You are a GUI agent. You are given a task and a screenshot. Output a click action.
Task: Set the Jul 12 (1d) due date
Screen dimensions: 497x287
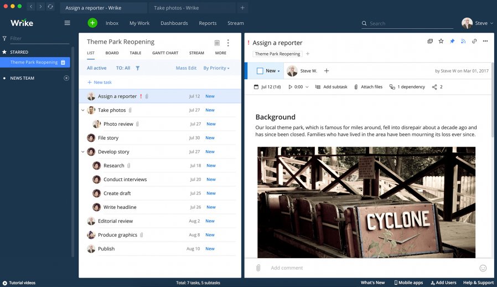tap(267, 86)
